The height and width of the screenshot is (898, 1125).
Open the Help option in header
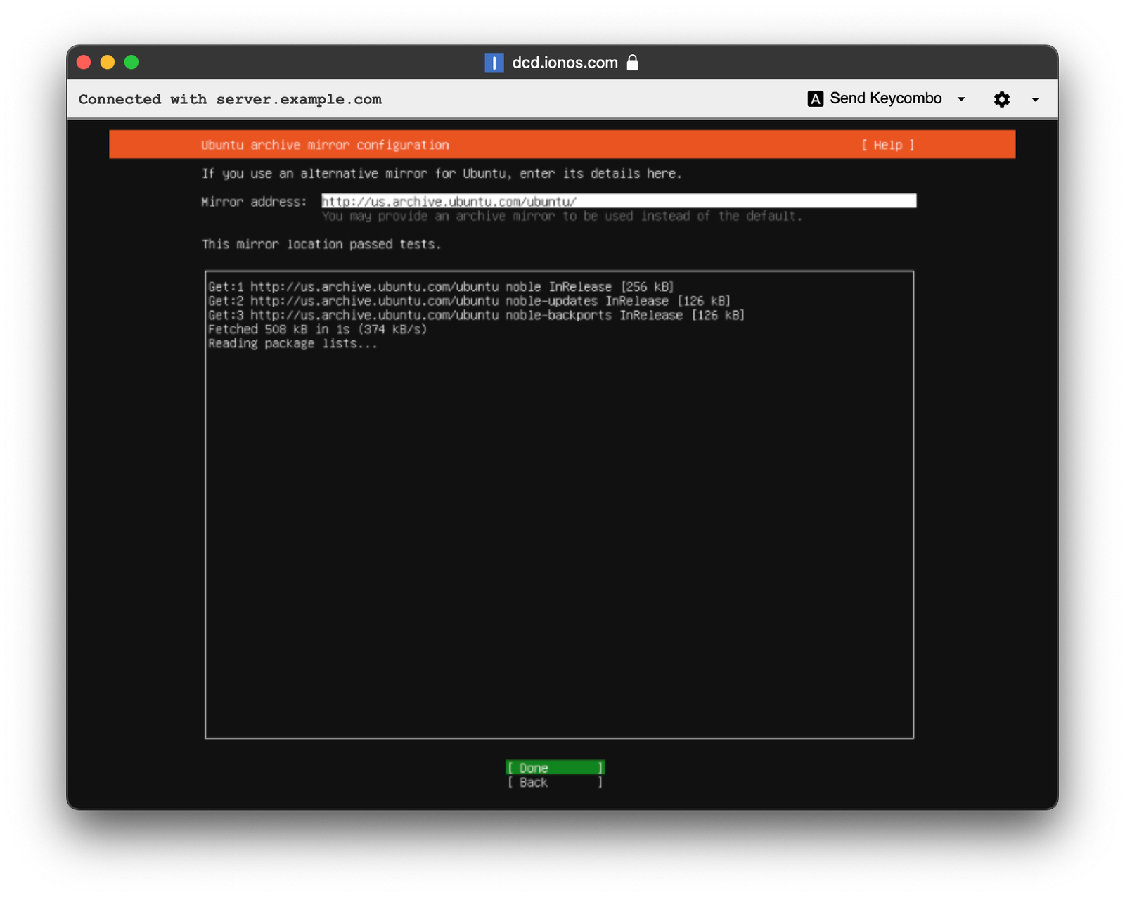887,145
